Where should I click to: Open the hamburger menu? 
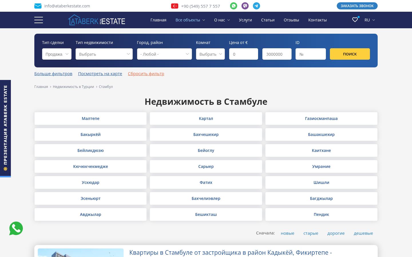tap(39, 20)
